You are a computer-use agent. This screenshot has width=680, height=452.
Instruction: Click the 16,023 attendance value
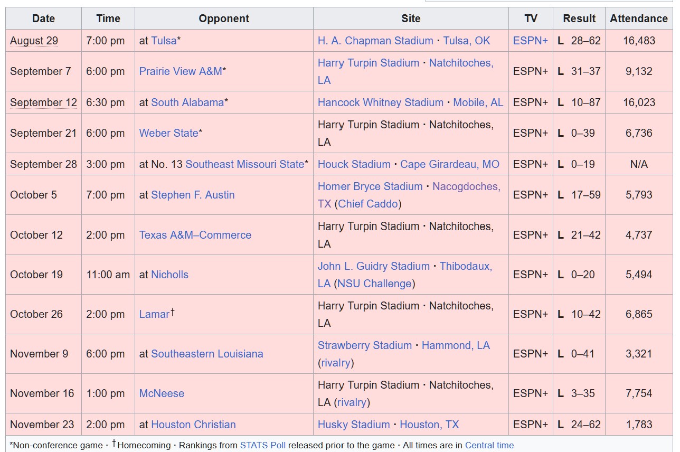click(x=639, y=102)
